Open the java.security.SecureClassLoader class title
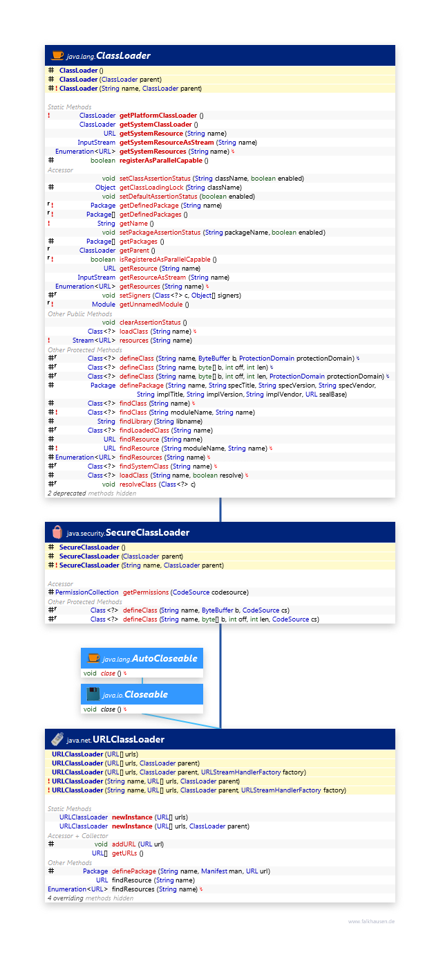 [128, 532]
